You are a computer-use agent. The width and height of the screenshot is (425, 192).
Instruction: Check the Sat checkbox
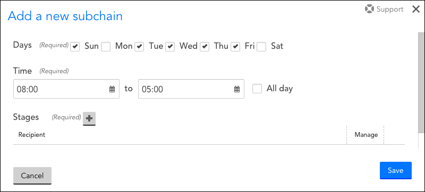[x=261, y=47]
